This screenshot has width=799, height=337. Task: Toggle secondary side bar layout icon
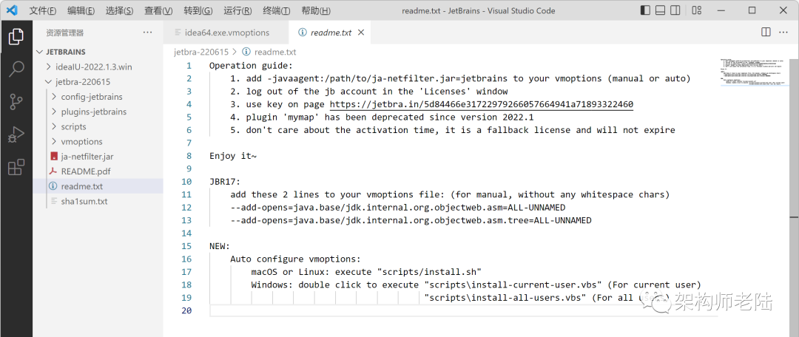675,10
